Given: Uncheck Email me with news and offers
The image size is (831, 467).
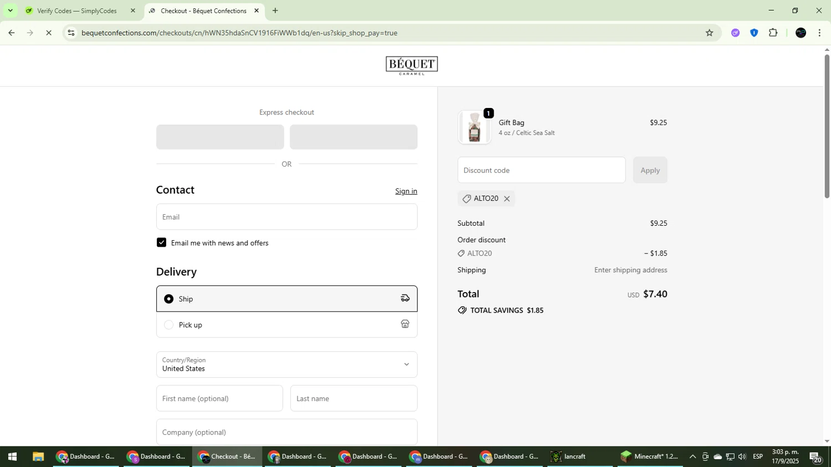Looking at the screenshot, I should pos(161,243).
